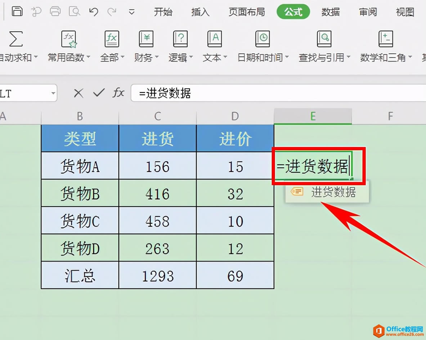Image resolution: width=426 pixels, height=340 pixels.
Task: Expand the 全部 dropdown arrow
Action: 122,57
